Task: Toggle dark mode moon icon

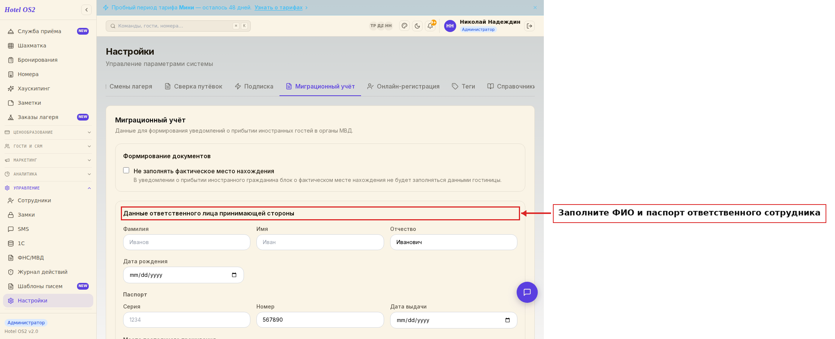Action: (x=417, y=26)
